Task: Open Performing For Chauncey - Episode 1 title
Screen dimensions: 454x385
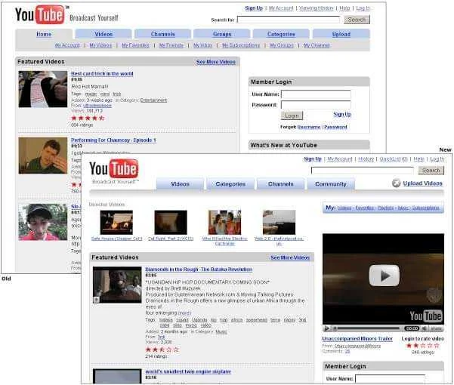Action: (113, 140)
